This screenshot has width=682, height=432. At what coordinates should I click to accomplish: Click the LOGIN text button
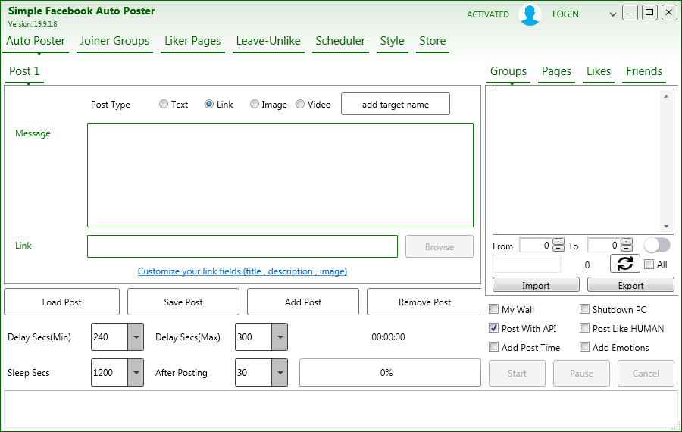[565, 14]
